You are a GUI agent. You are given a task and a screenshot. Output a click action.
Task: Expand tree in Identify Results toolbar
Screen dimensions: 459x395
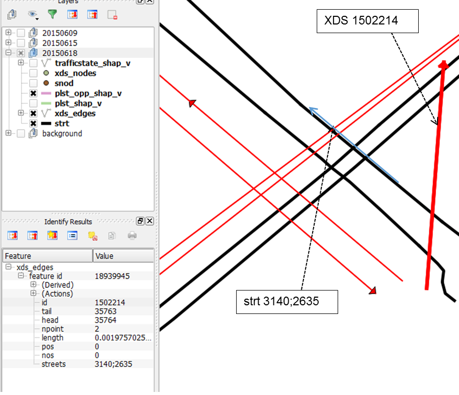pyautogui.click(x=12, y=235)
